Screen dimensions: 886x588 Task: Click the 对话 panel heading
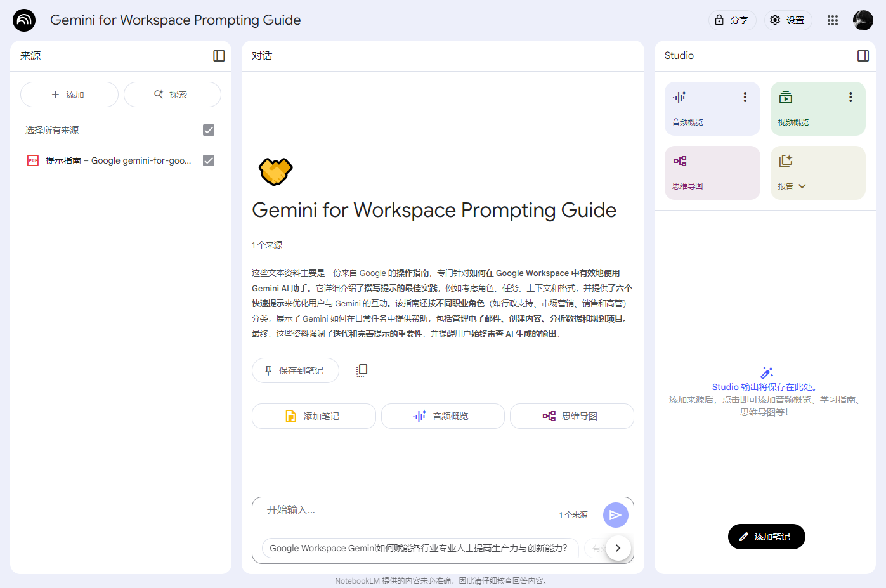pyautogui.click(x=262, y=56)
